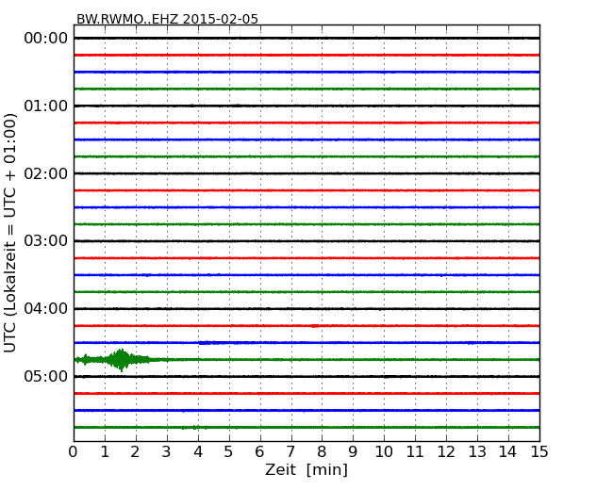The height and width of the screenshot is (490, 613).
Task: Select the 01:00 y-axis tick label
Action: (46, 106)
